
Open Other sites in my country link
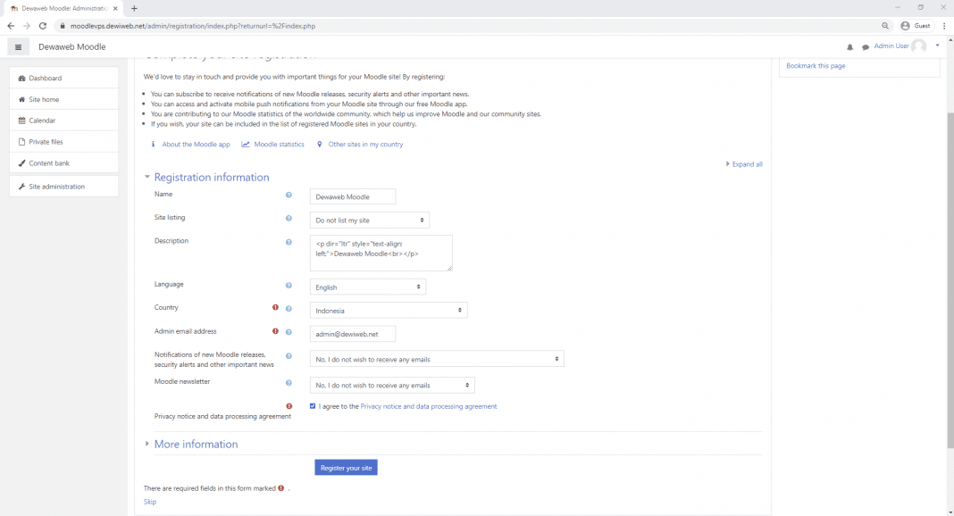365,145
